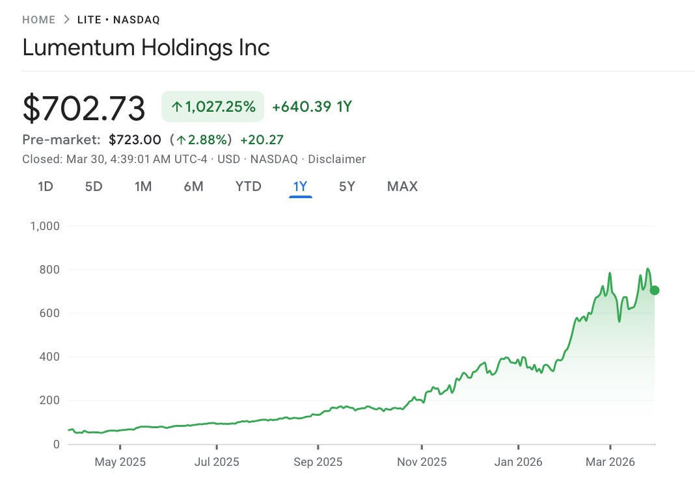Click the 800 y-axis label

click(x=49, y=270)
